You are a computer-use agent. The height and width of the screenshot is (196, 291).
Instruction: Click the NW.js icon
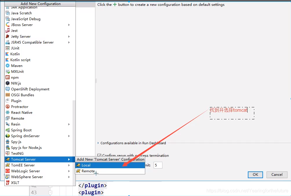[8, 83]
